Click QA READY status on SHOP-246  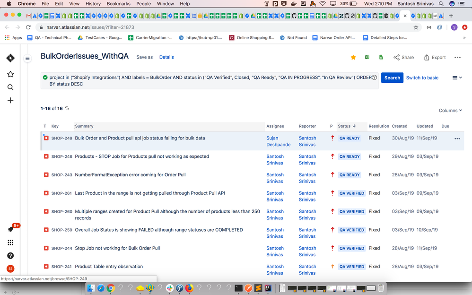[x=350, y=156]
